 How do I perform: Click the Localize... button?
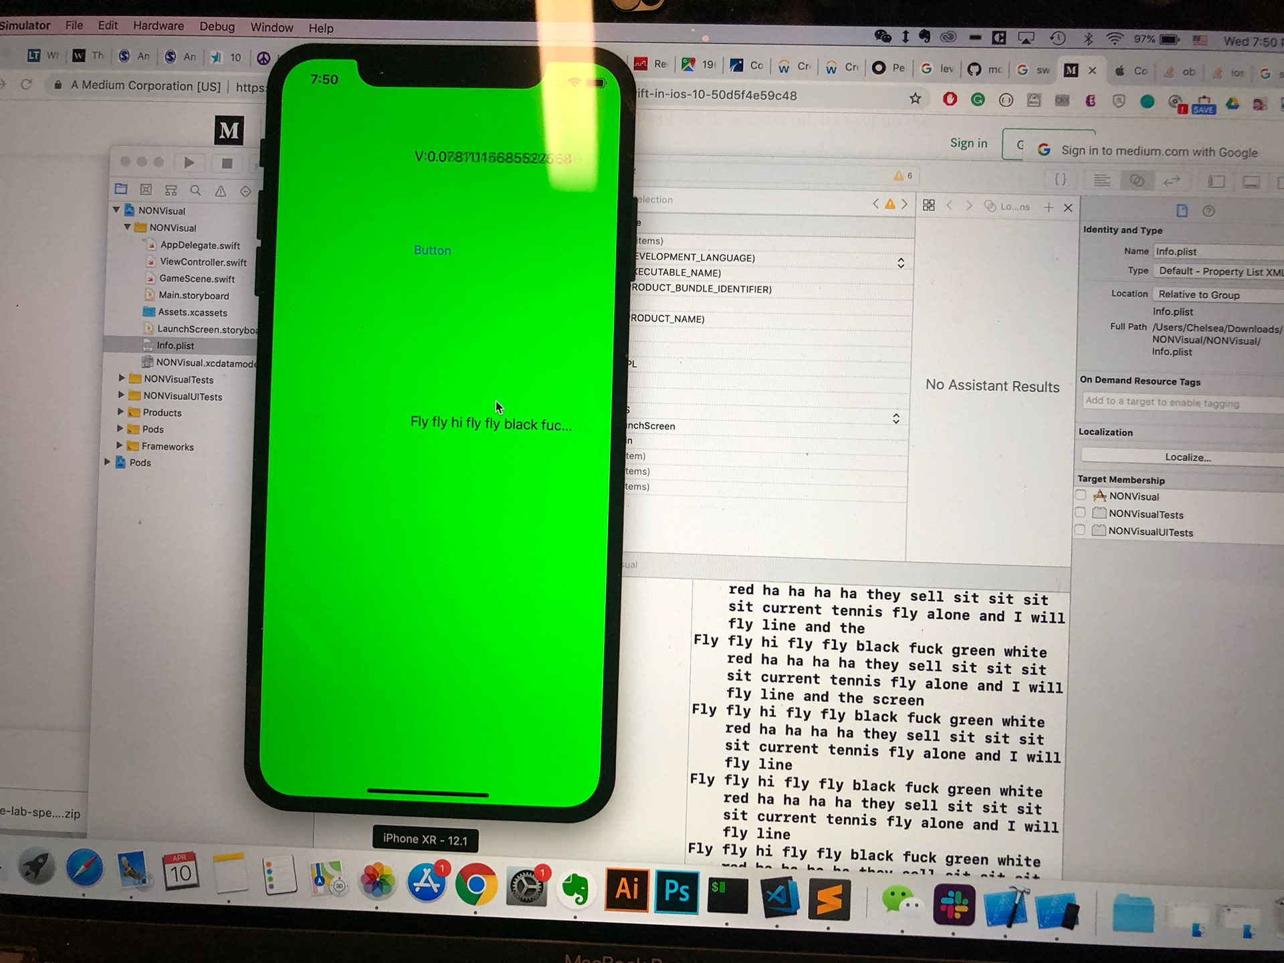pyautogui.click(x=1188, y=457)
